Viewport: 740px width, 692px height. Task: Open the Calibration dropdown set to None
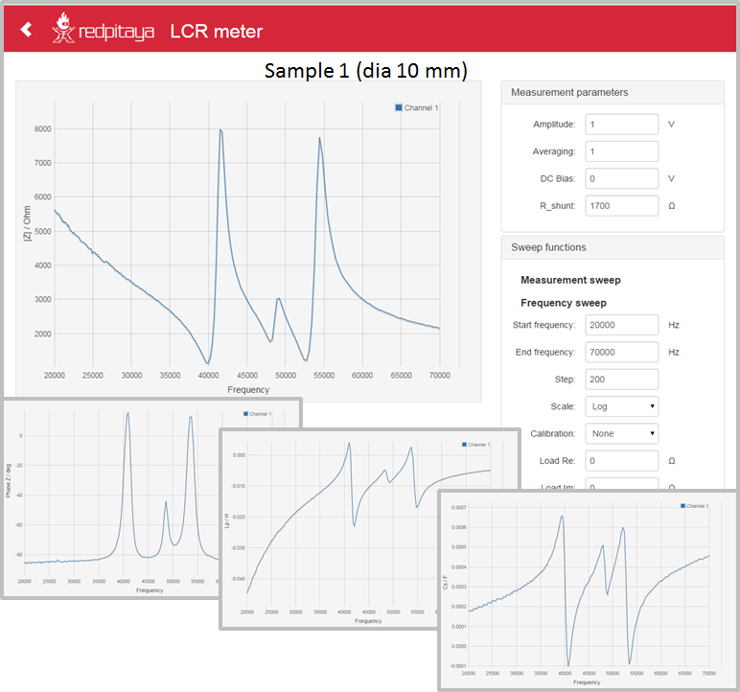pyautogui.click(x=621, y=433)
